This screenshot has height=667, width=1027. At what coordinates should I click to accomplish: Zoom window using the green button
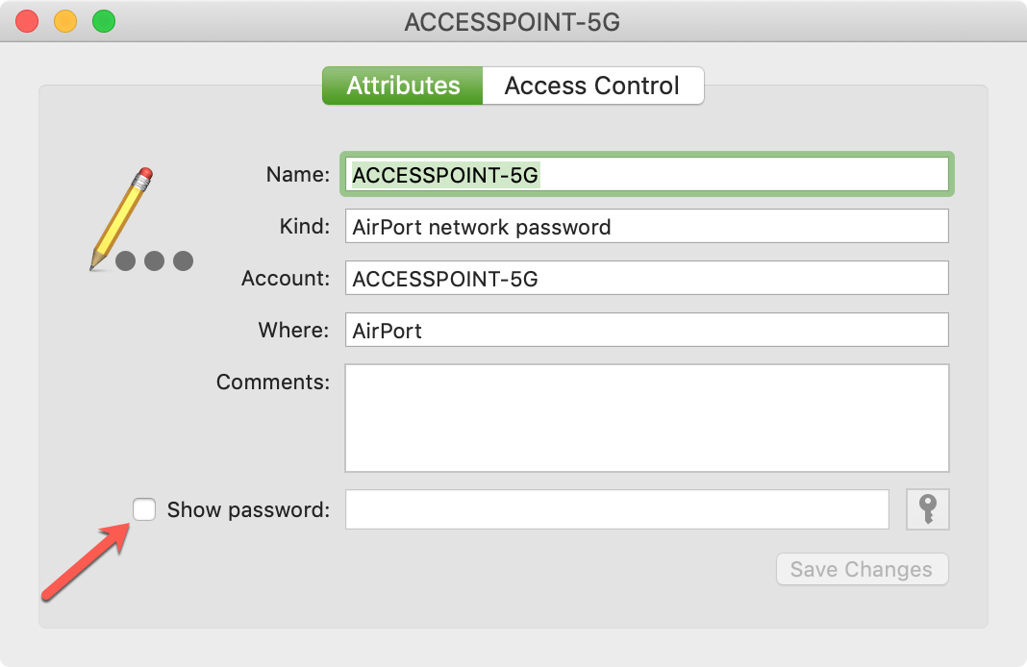[104, 21]
